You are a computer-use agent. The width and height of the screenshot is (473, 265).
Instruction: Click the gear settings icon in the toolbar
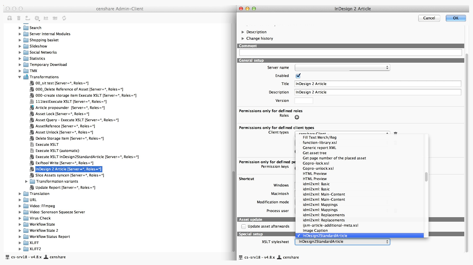coord(37,18)
